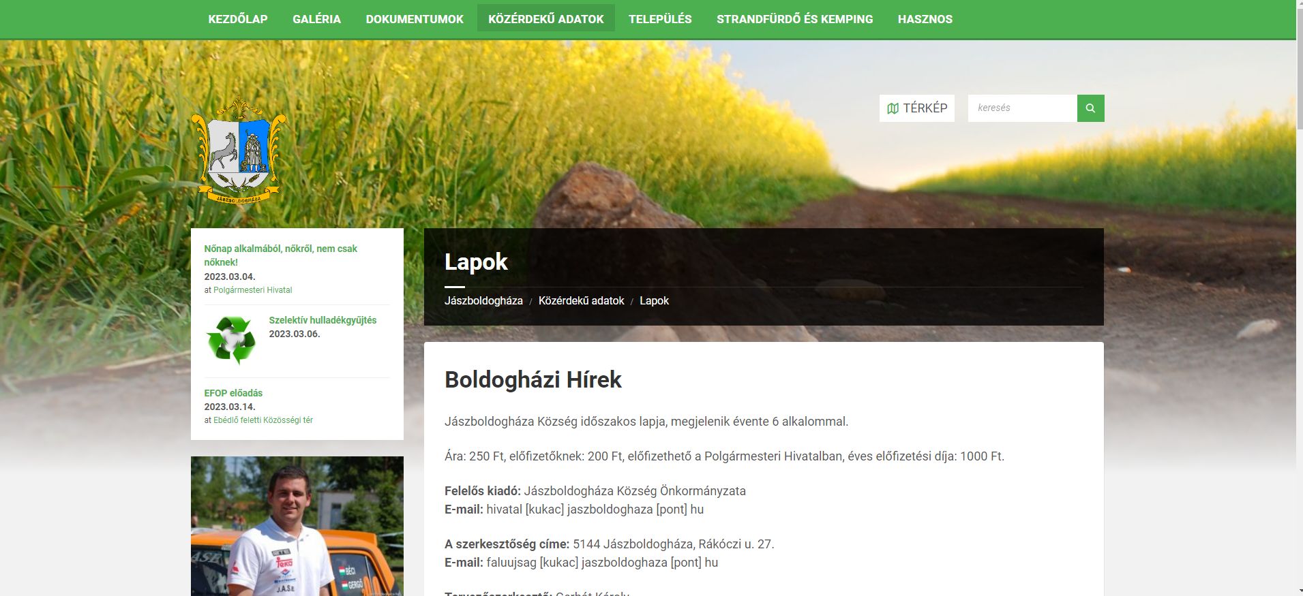
Task: Click the rally driver photo thumbnail
Action: 297,526
